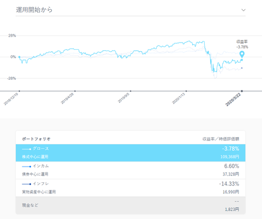The width and height of the screenshot is (262, 219).
Task: Click the インカム legend line icon
Action: coord(27,167)
